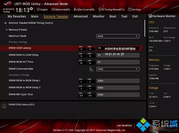Click memory voltage 1.200 V value
The height and width of the screenshot is (133, 179).
click(167, 69)
